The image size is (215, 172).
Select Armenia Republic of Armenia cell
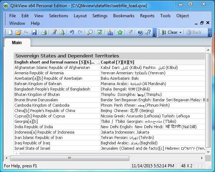click(x=57, y=73)
